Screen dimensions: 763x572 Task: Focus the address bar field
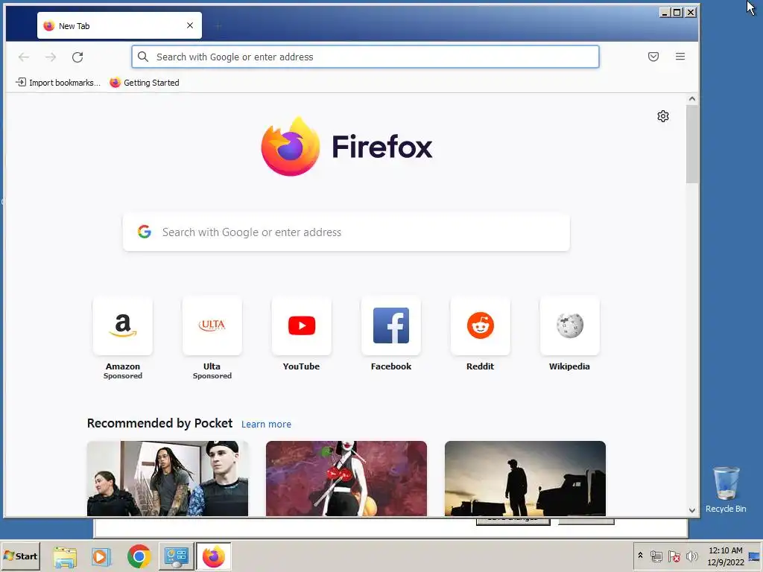[365, 57]
